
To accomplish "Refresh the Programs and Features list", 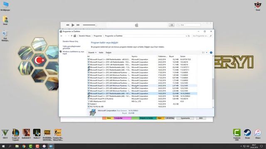I will (x=189, y=36).
